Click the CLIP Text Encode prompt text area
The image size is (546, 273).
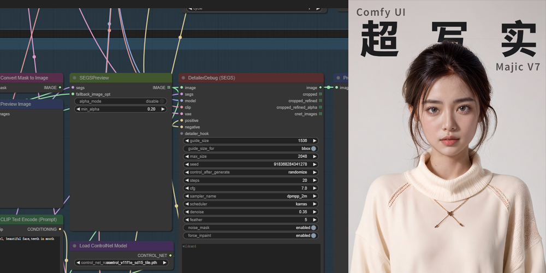(30, 254)
